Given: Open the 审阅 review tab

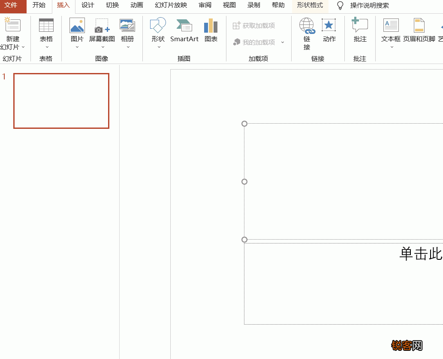Looking at the screenshot, I should [205, 5].
